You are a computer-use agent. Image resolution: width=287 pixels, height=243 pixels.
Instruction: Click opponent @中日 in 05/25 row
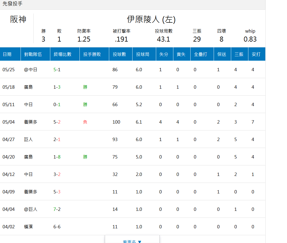tap(31, 70)
